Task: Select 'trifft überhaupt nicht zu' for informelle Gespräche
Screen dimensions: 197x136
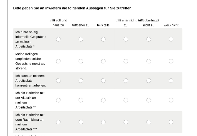Action: coord(149,39)
